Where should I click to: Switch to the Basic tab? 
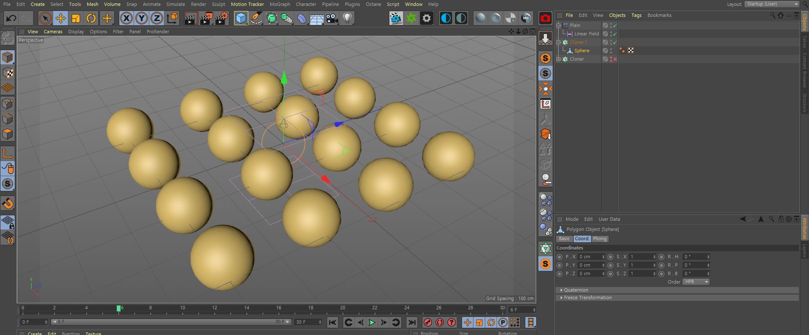point(564,239)
